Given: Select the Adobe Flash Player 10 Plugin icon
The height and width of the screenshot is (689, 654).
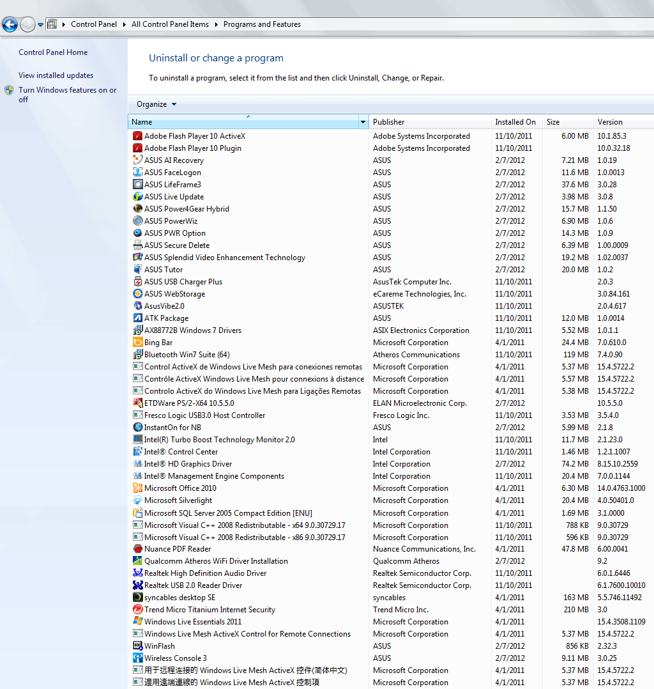Looking at the screenshot, I should pos(138,148).
